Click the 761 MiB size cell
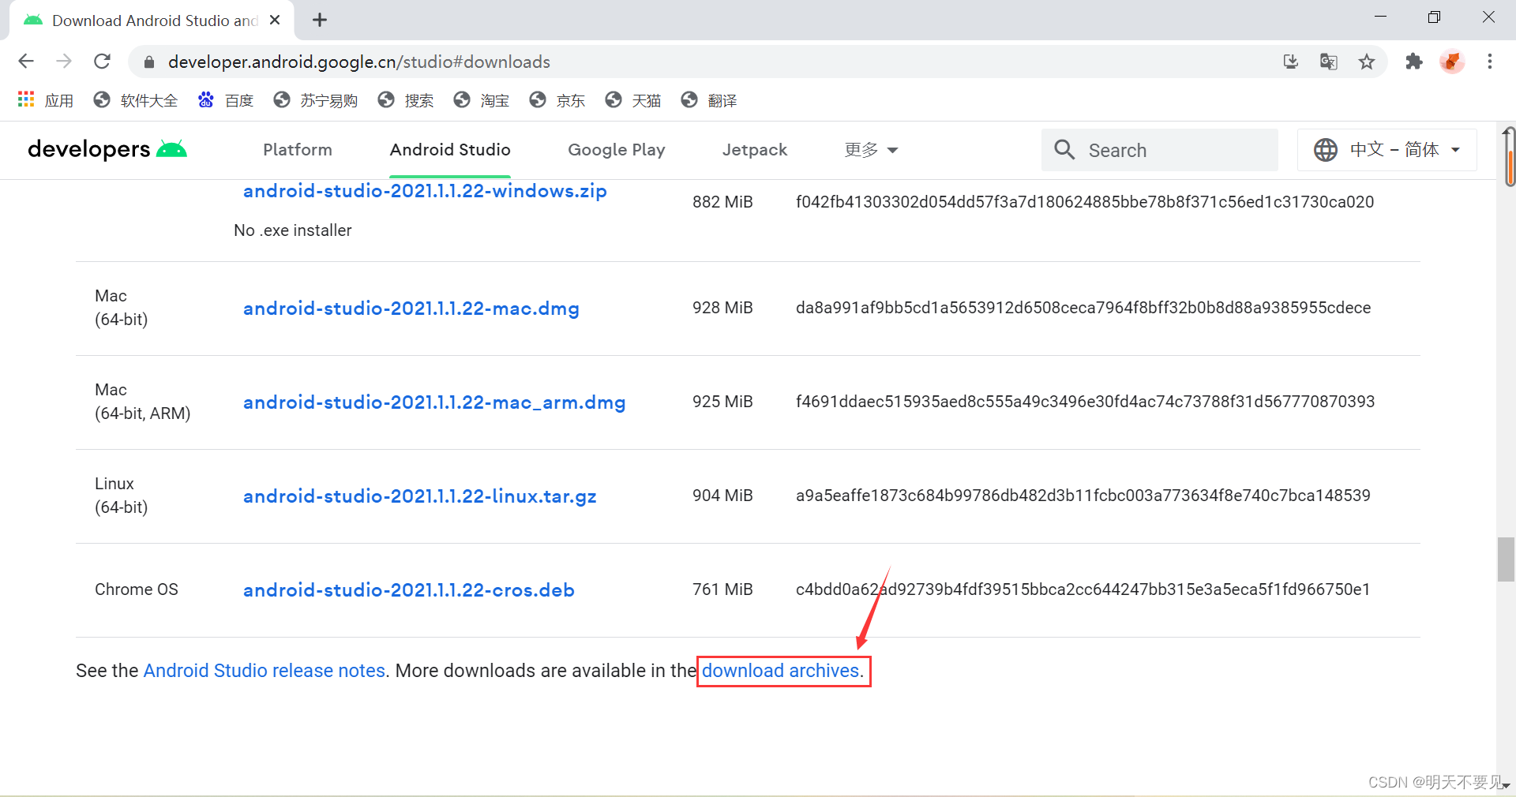The width and height of the screenshot is (1516, 797). coord(722,589)
